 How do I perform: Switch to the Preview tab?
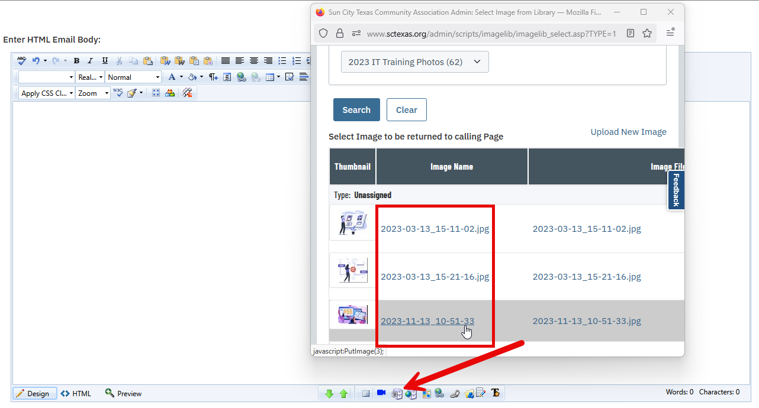(123, 393)
